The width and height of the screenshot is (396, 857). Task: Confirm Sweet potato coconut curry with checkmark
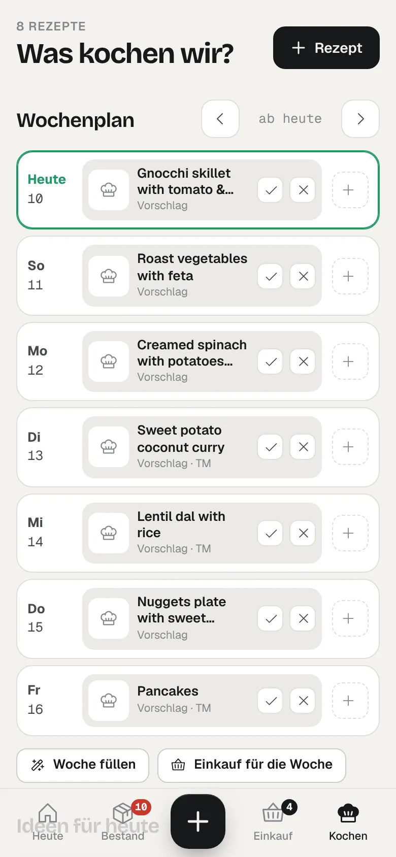click(x=271, y=447)
